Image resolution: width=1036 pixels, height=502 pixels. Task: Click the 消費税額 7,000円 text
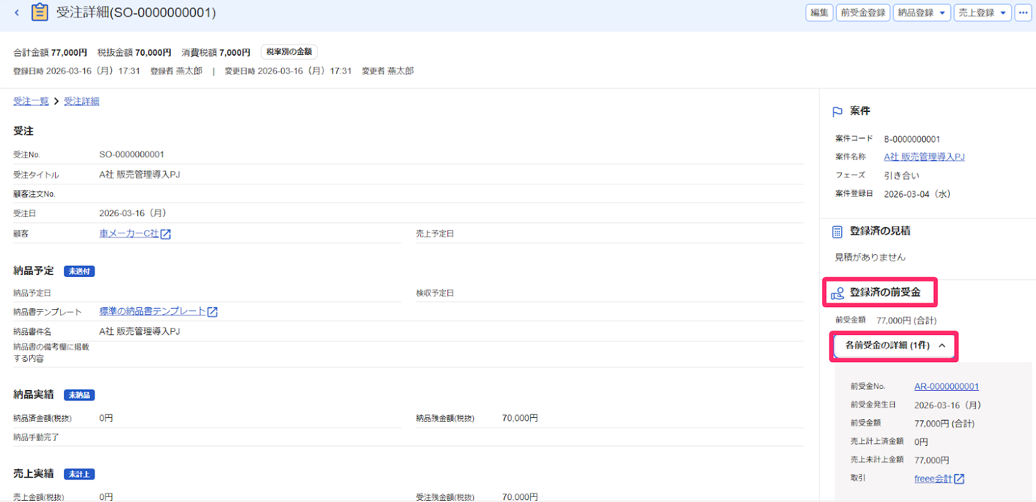click(216, 52)
